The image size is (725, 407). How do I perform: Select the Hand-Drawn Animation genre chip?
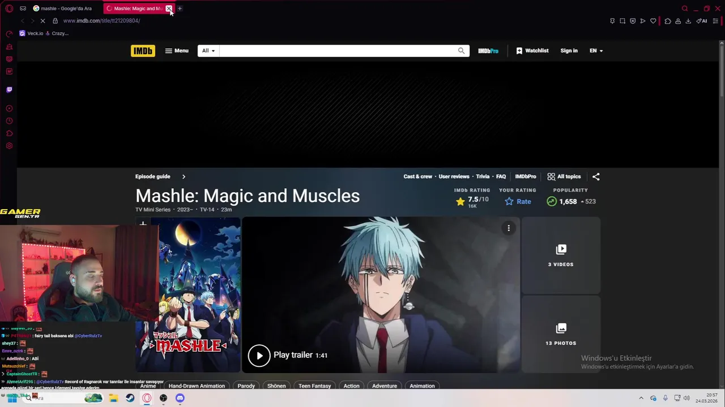click(x=197, y=386)
